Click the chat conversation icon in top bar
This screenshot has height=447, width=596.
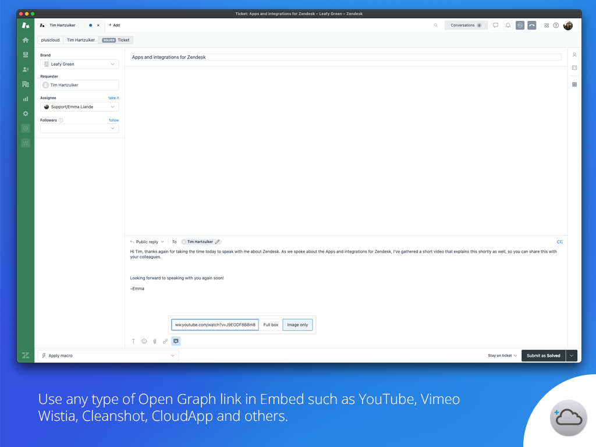495,25
